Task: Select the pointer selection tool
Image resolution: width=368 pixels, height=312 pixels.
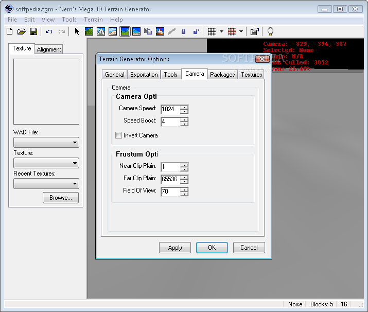Action: pos(77,31)
